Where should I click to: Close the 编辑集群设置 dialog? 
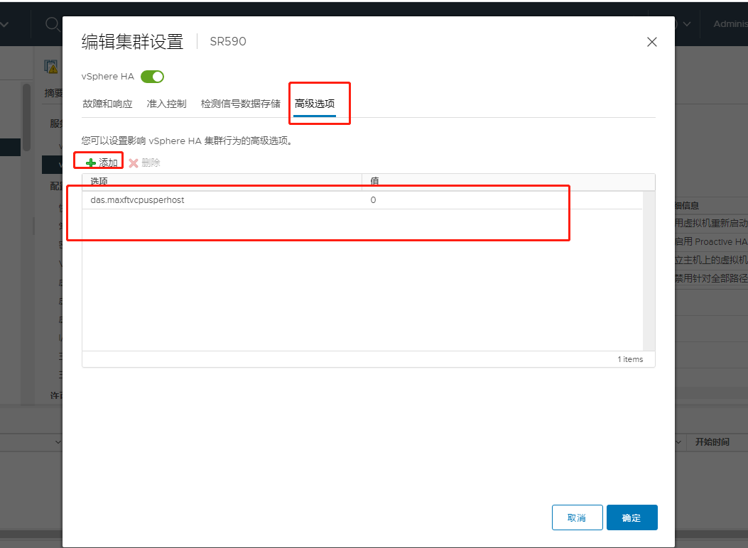[x=651, y=42]
